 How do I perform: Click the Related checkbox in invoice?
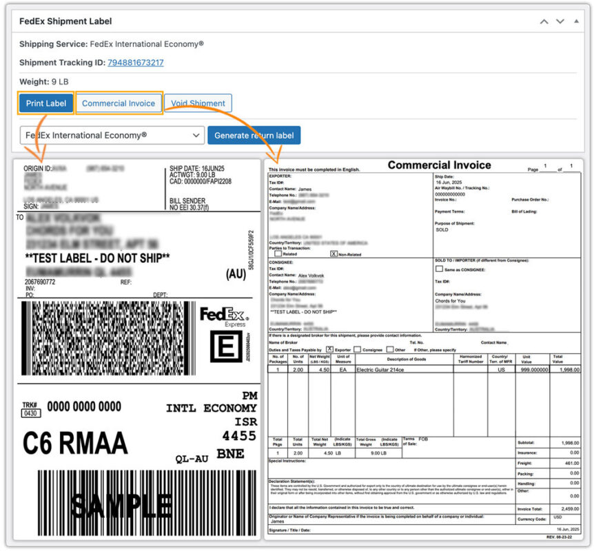click(x=278, y=253)
